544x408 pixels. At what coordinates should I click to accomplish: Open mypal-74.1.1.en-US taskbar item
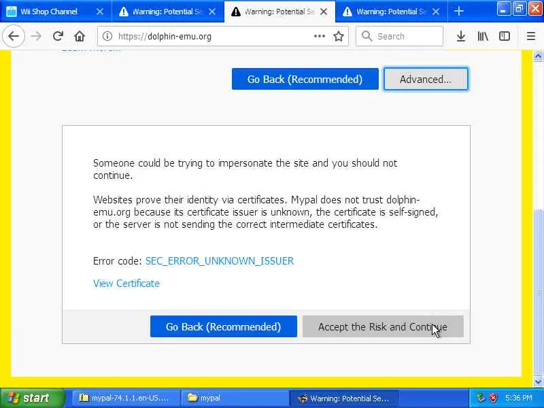(126, 398)
